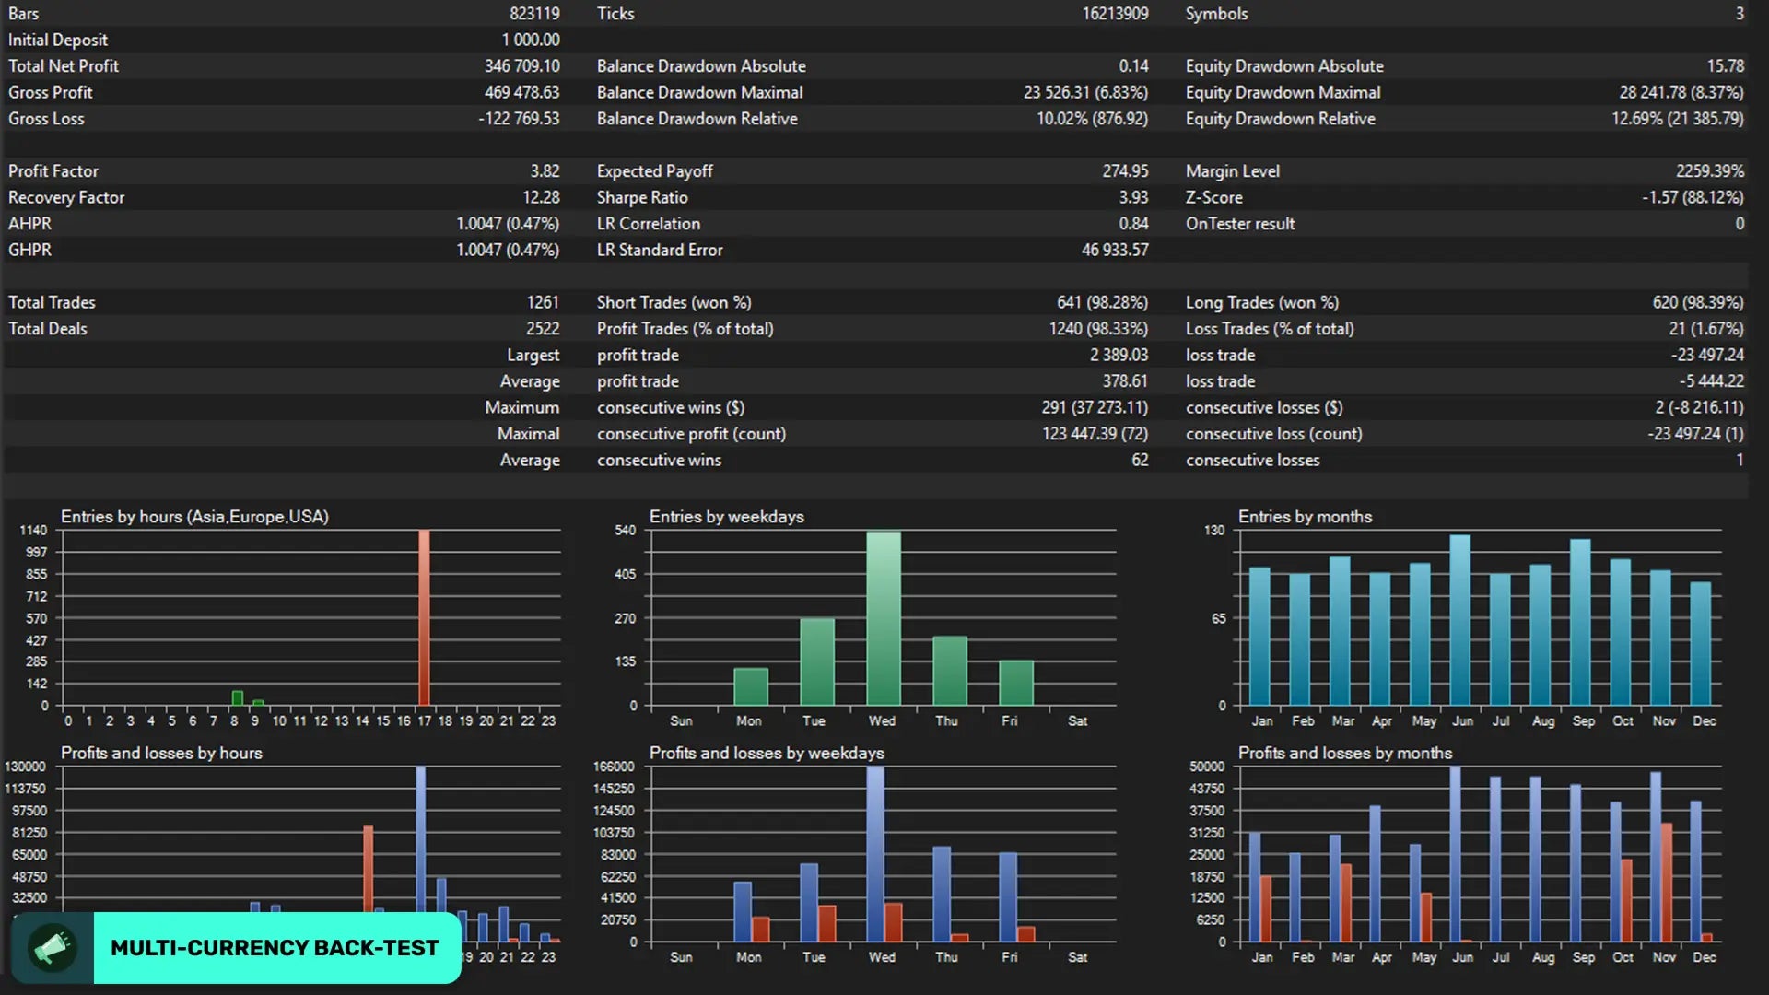Screen dimensions: 1769x995
Task: Click the largest profit trade value 2 389.03
Action: [x=1119, y=355]
